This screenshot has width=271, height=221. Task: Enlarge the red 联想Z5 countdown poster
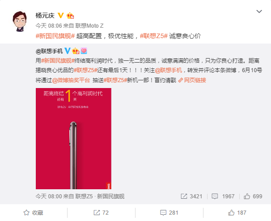[73, 138]
